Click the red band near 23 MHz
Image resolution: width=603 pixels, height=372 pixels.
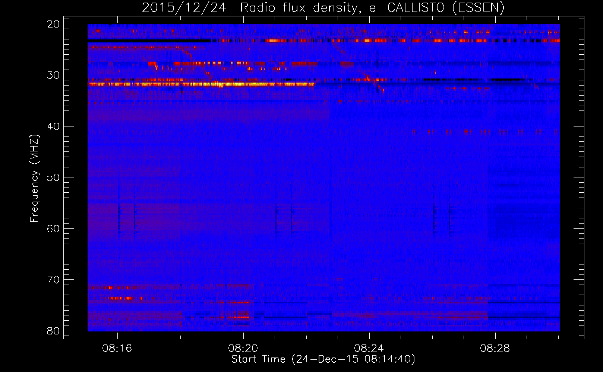(x=386, y=40)
